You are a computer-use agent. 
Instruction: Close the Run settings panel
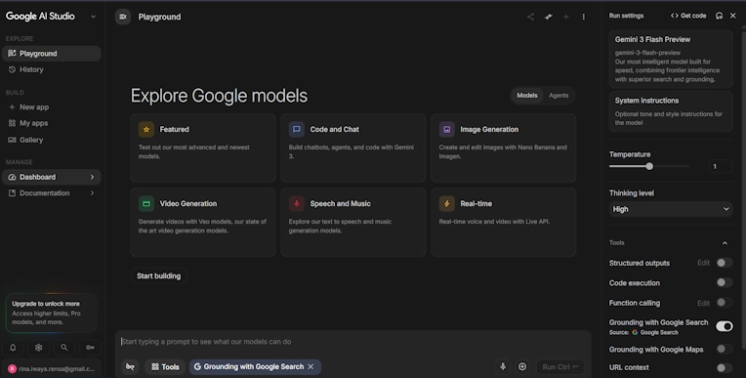[x=733, y=16]
